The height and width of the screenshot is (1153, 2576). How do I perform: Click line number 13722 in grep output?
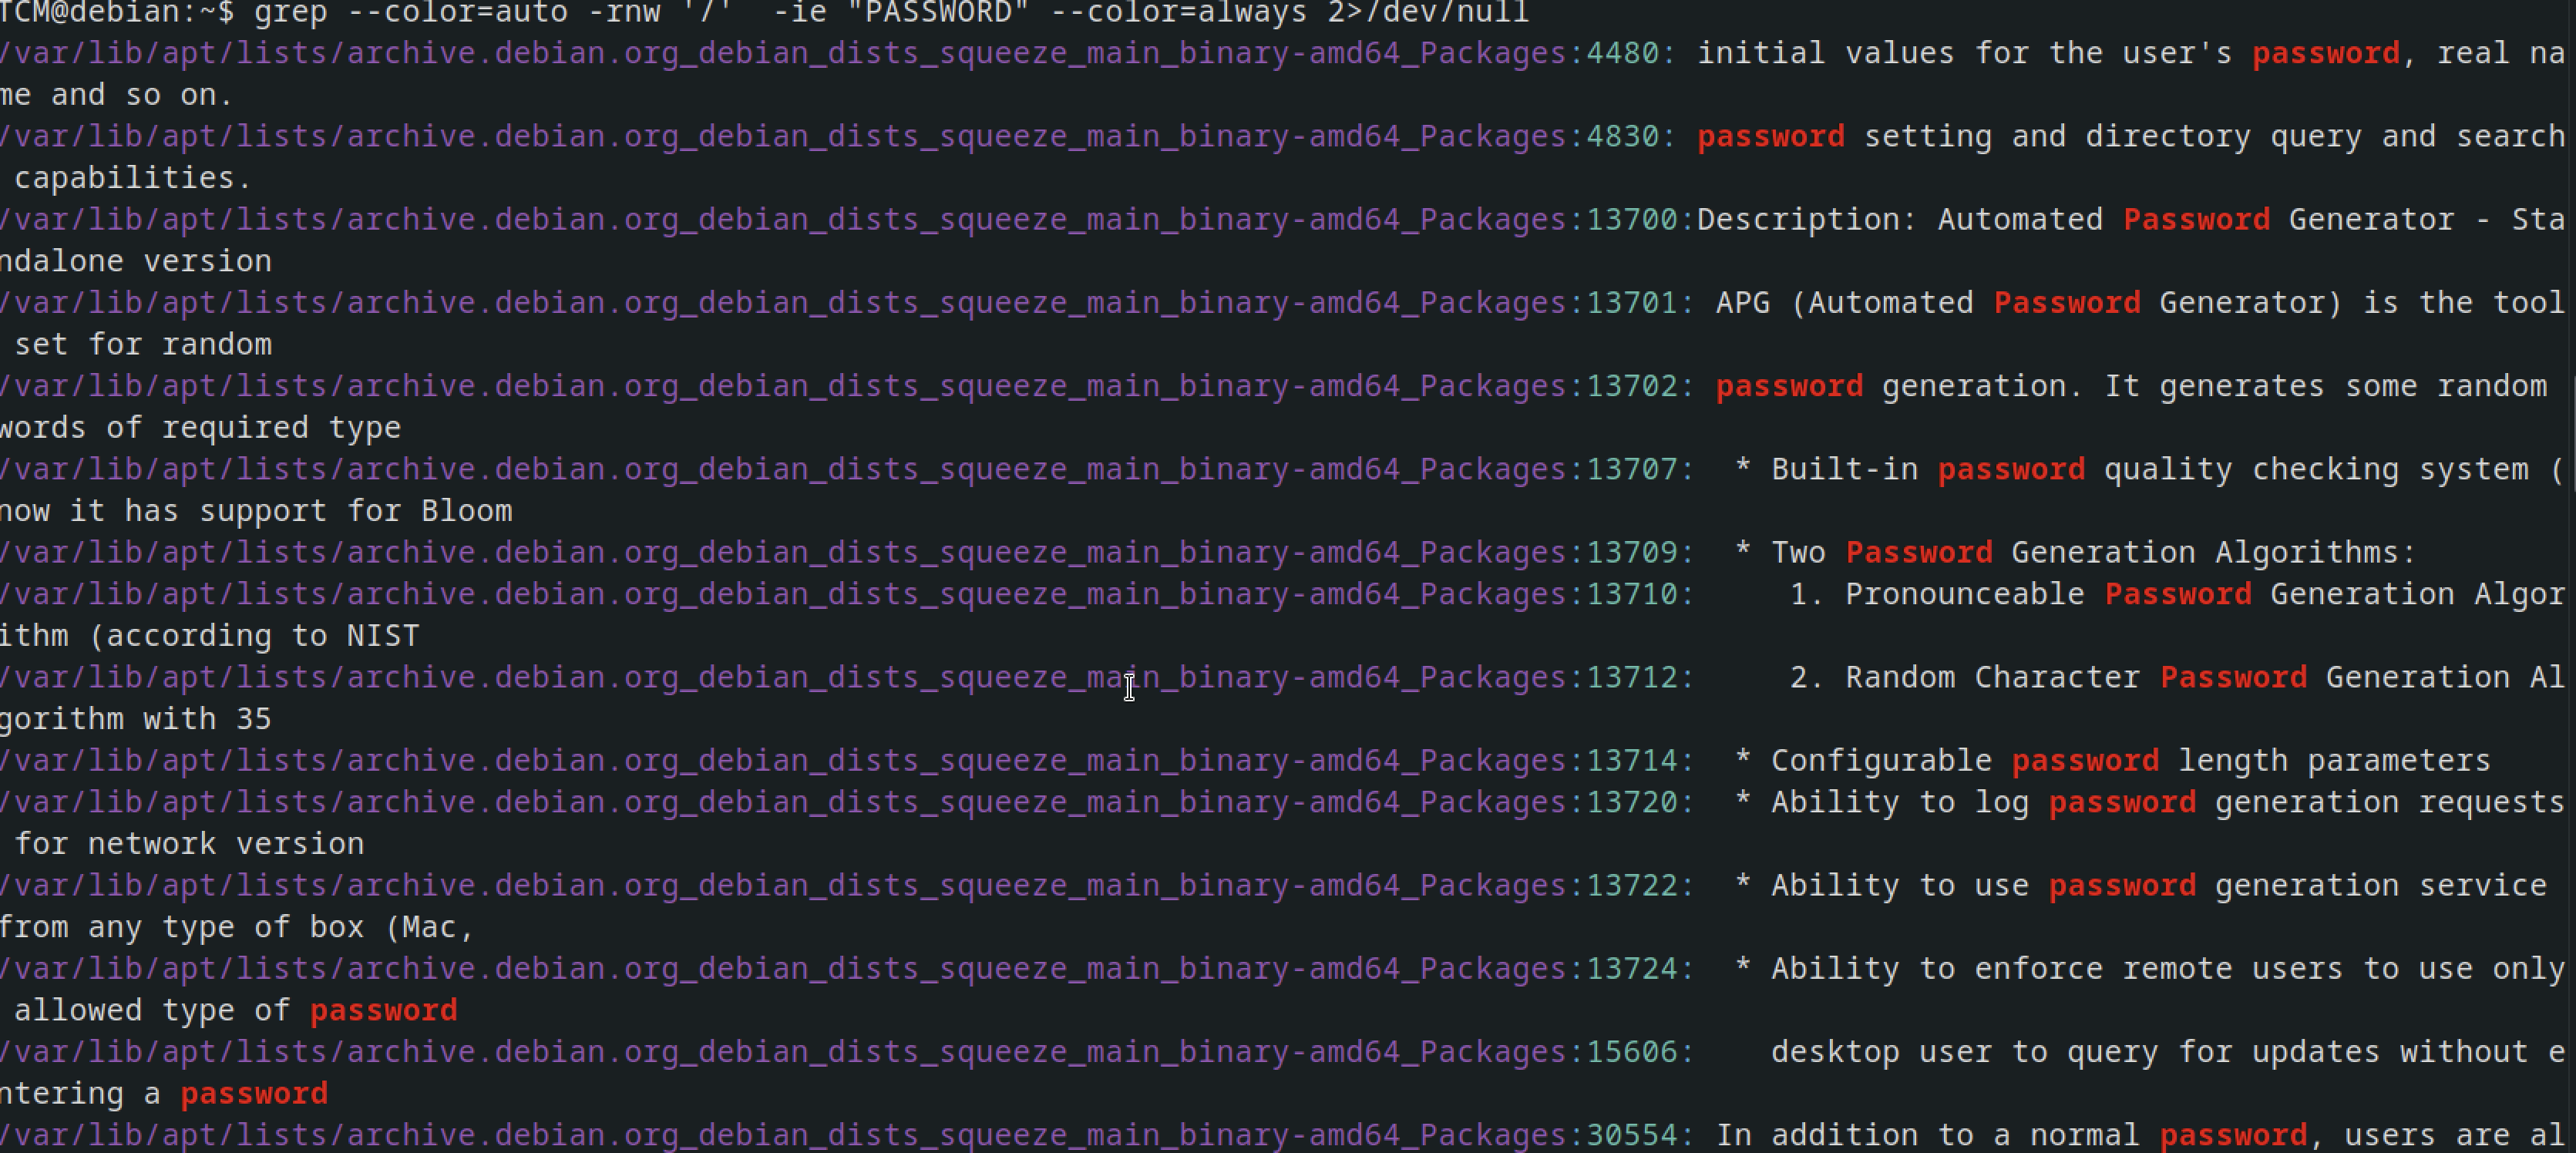pos(1633,886)
